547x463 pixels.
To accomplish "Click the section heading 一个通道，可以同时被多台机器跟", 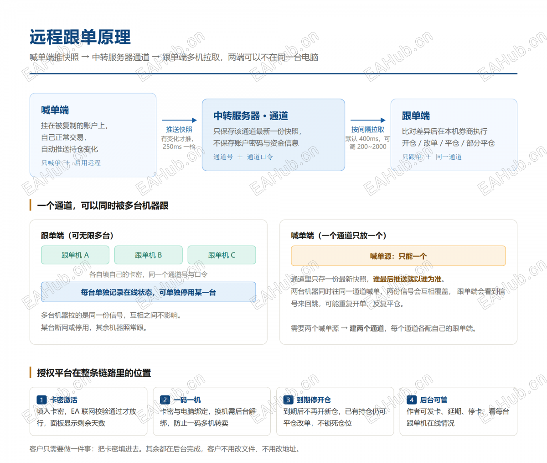I will [x=103, y=206].
